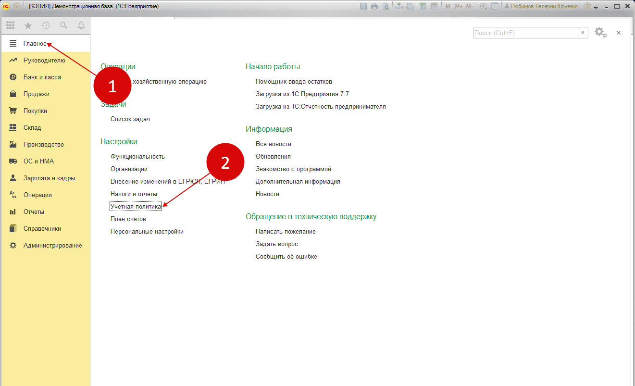Click the M+ memory add button
635x386 pixels.
tap(459, 6)
